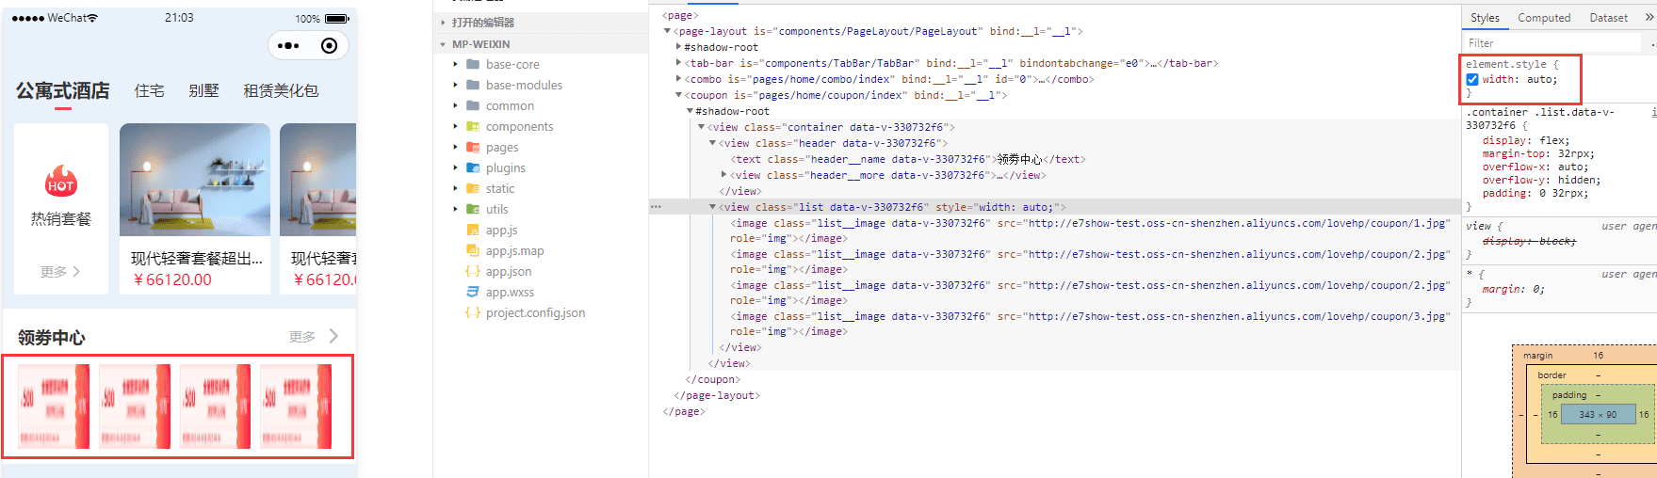Show more devtools tabs via the chevron

click(1649, 17)
